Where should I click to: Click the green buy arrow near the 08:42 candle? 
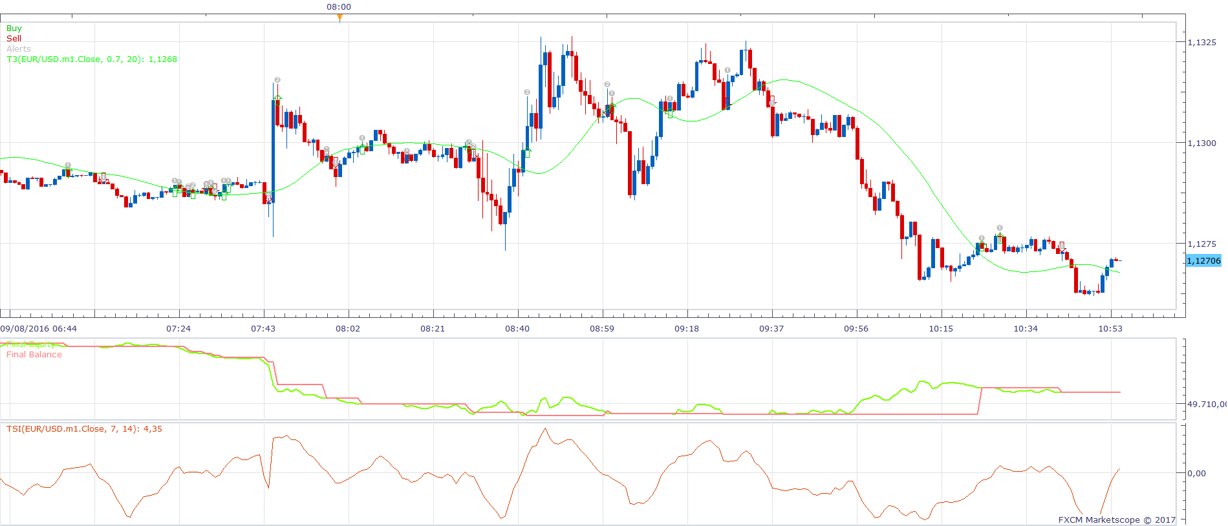(528, 153)
